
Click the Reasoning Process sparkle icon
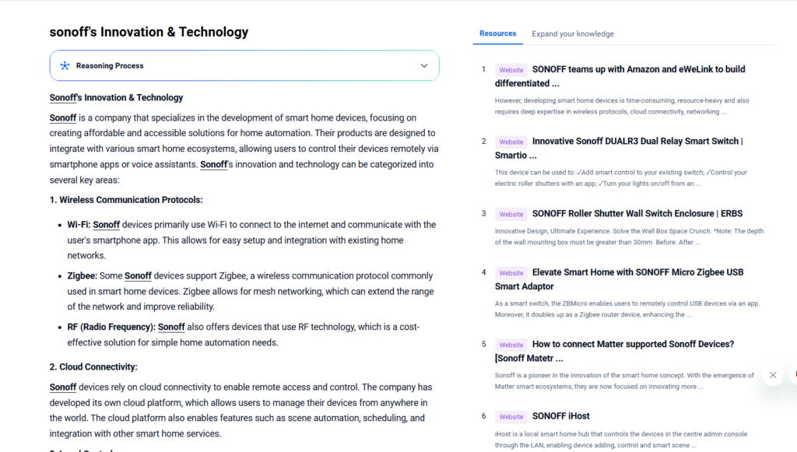[65, 66]
